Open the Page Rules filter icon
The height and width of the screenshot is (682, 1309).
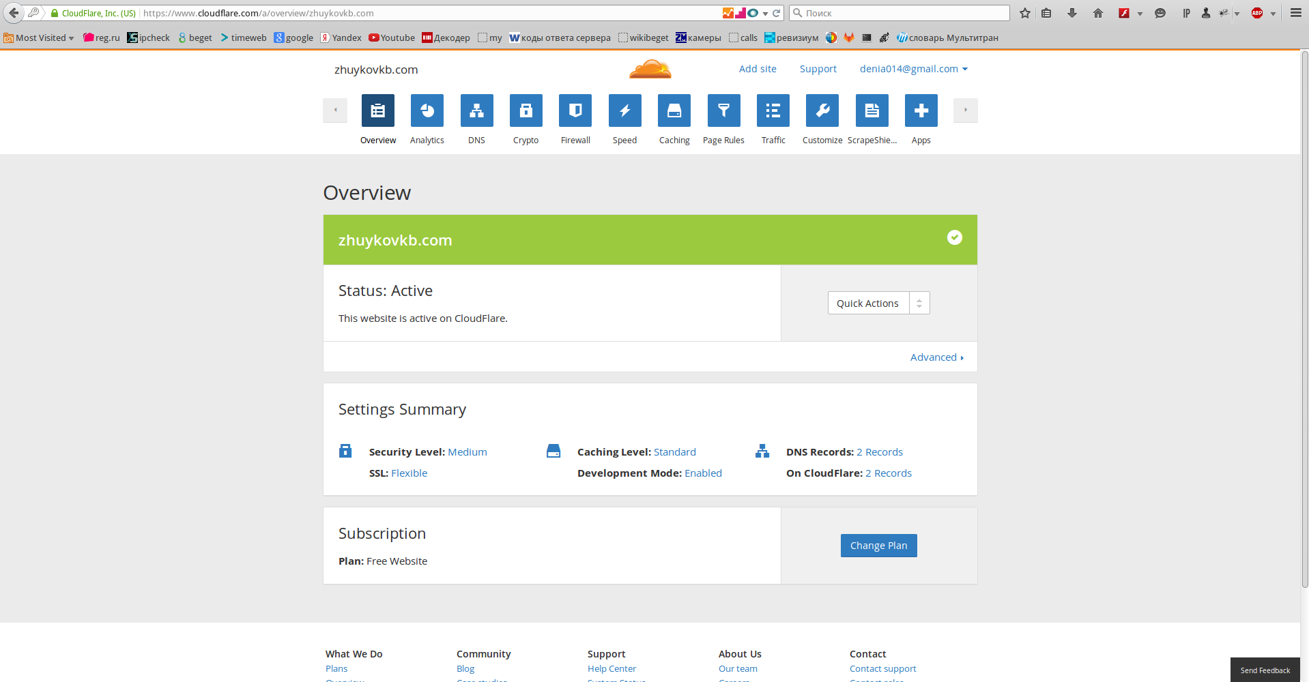[x=724, y=110]
